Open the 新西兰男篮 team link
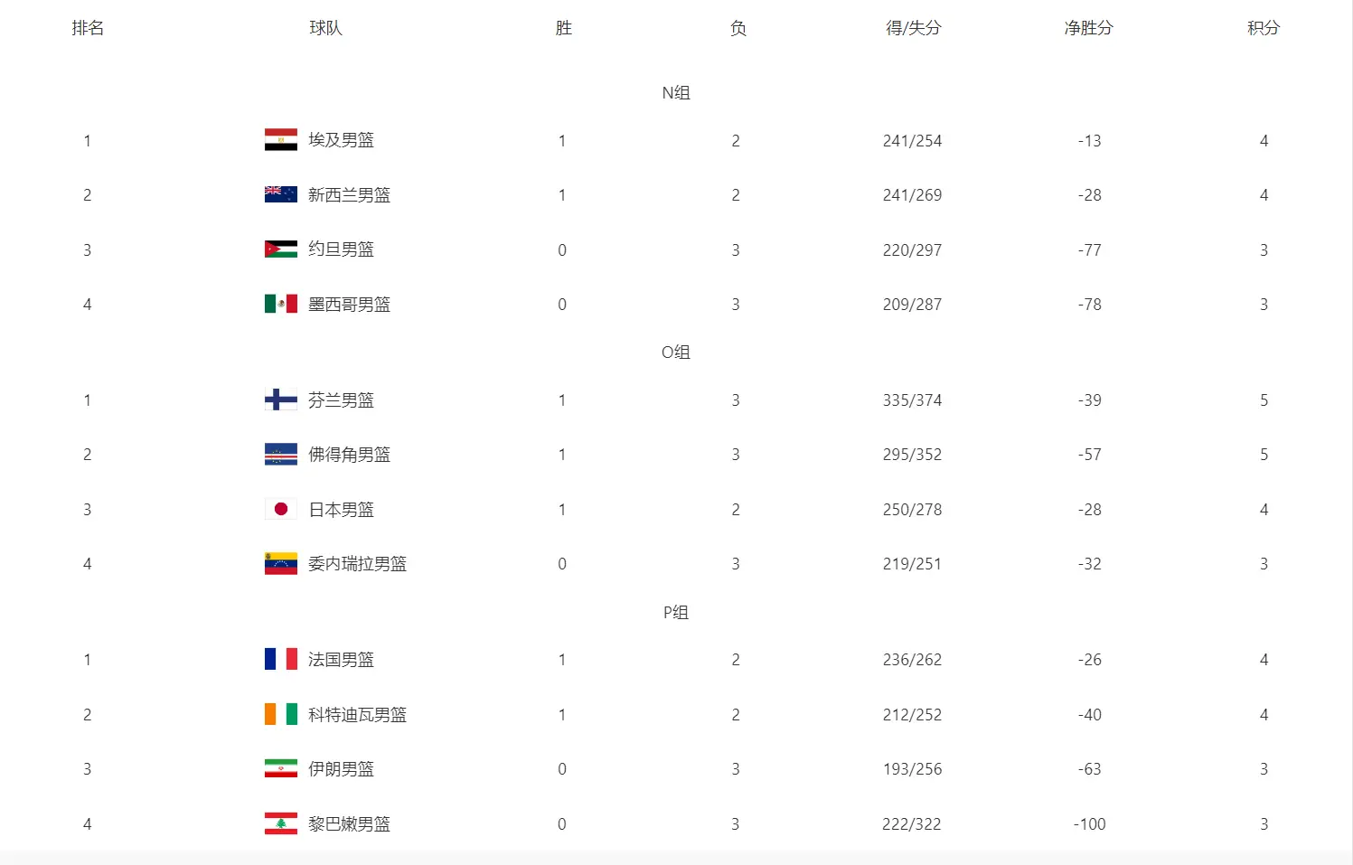 click(x=349, y=195)
